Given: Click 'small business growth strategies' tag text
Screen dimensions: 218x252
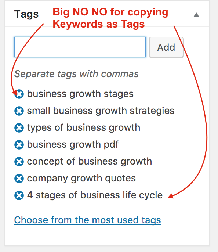Looking at the screenshot, I should 101,111.
